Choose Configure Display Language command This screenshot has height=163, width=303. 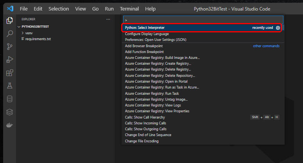click(x=203, y=34)
